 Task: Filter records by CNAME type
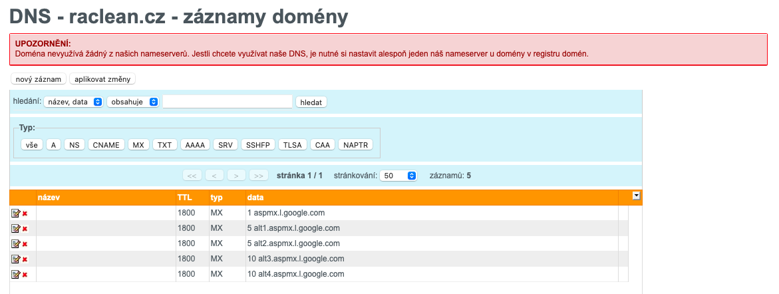click(106, 144)
